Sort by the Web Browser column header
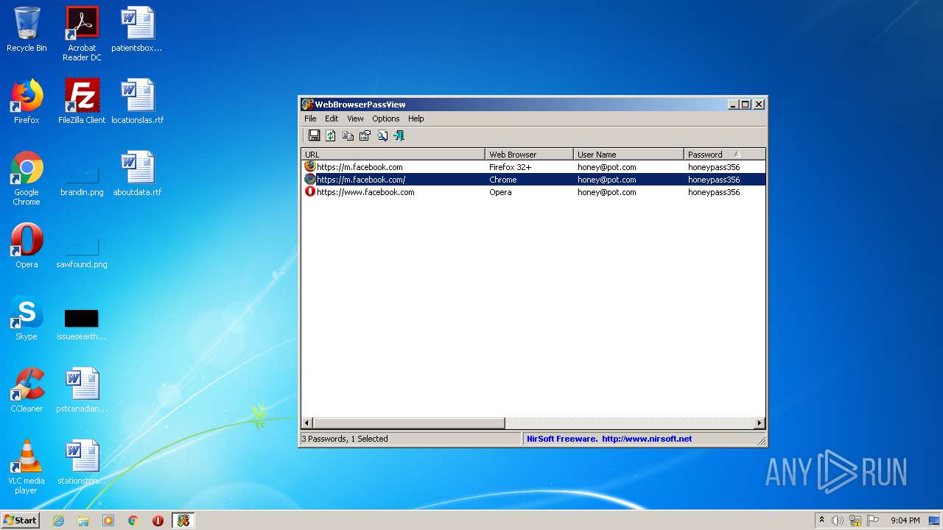Image resolution: width=943 pixels, height=530 pixels. pos(530,155)
